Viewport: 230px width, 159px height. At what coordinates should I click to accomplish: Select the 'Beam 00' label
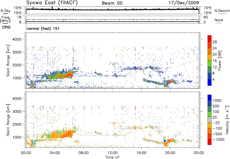(112, 3)
